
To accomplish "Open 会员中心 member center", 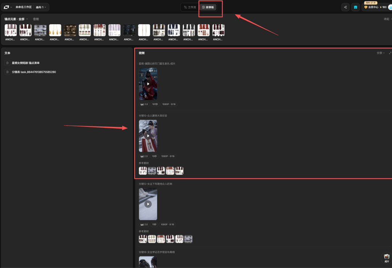I will [371, 7].
